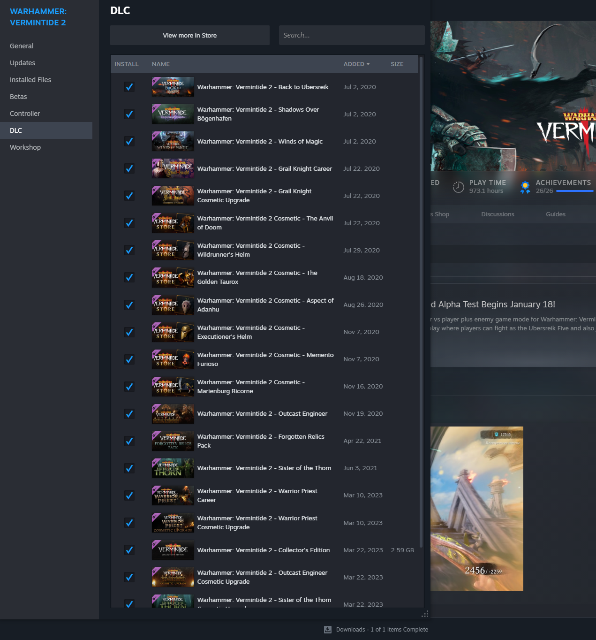This screenshot has width=596, height=640.
Task: Click the Winds of Magic DLC thumbnail
Action: [173, 141]
